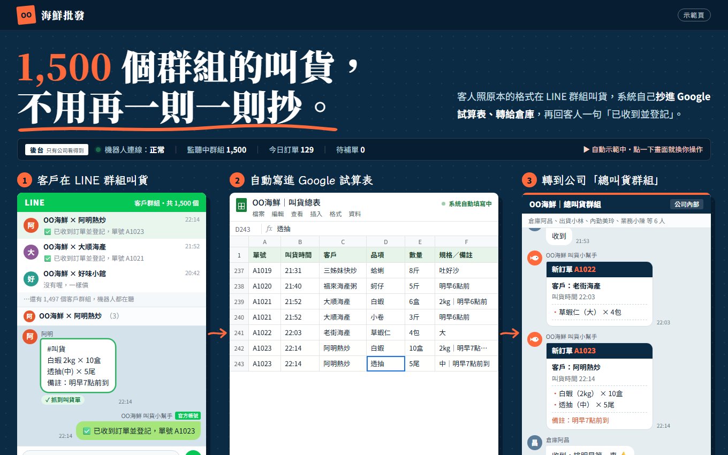The height and width of the screenshot is (455, 728).
Task: Click the green dot beside 機器人連線
Action: pyautogui.click(x=98, y=150)
